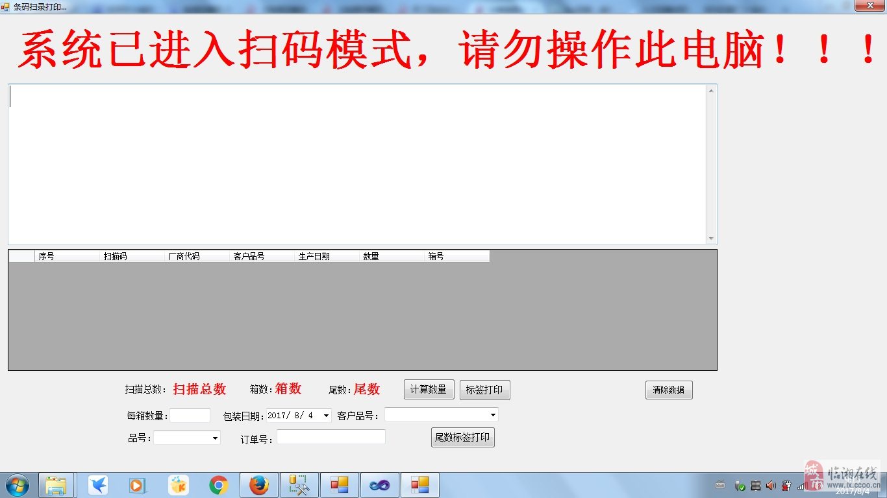The image size is (887, 498).
Task: Click the 计算数量 button
Action: [429, 389]
